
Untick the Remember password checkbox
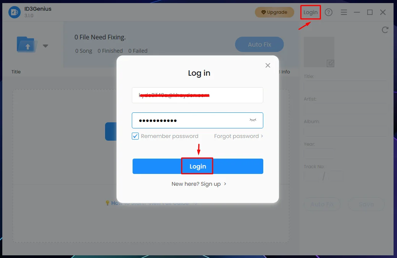coord(135,136)
